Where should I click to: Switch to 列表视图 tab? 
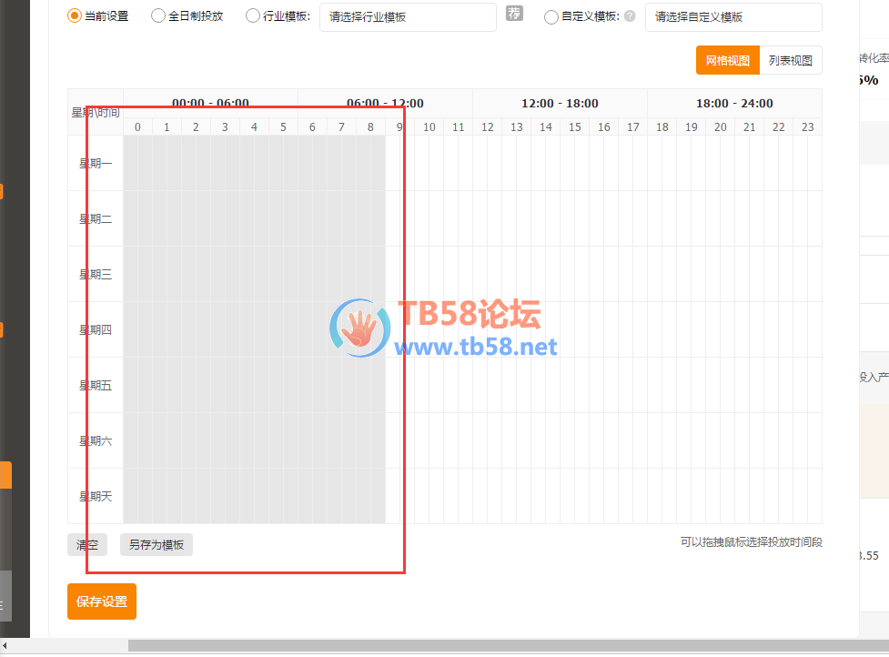click(x=790, y=61)
